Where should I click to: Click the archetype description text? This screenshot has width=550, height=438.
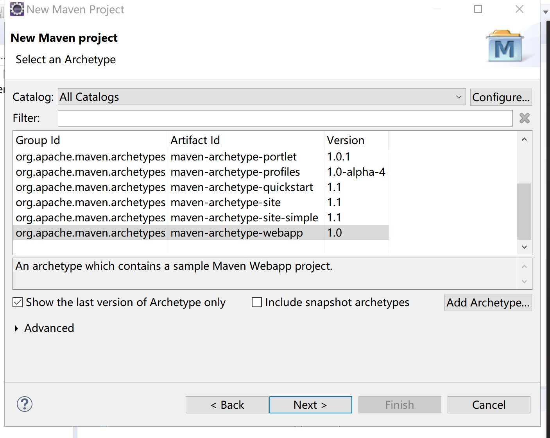pyautogui.click(x=174, y=266)
